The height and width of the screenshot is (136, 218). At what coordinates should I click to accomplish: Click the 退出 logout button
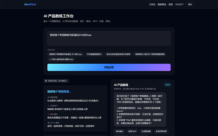pyautogui.click(x=190, y=4)
